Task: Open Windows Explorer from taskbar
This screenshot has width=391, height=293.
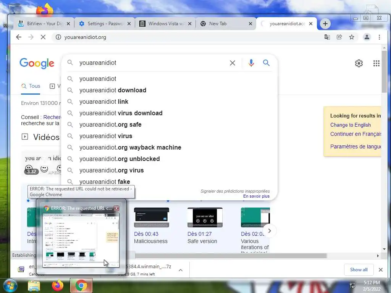Action: (34, 286)
